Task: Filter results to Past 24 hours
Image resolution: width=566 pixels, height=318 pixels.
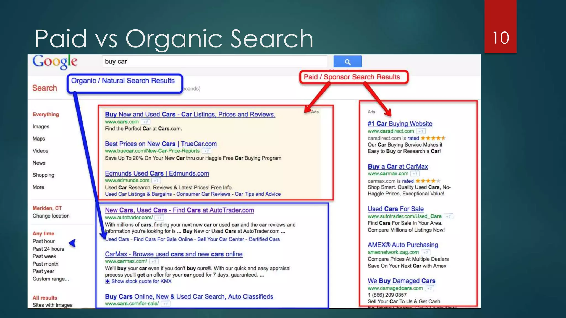Action: [x=48, y=249]
